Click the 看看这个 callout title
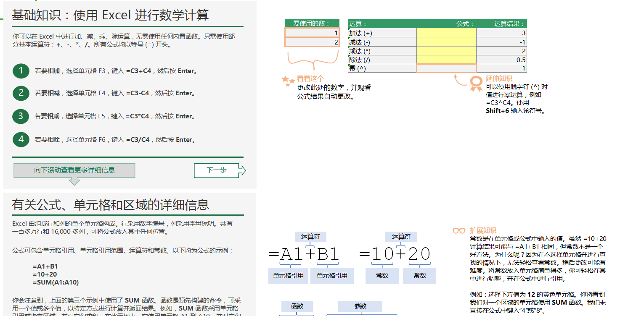Screen dimensions: 620x316 (310, 78)
